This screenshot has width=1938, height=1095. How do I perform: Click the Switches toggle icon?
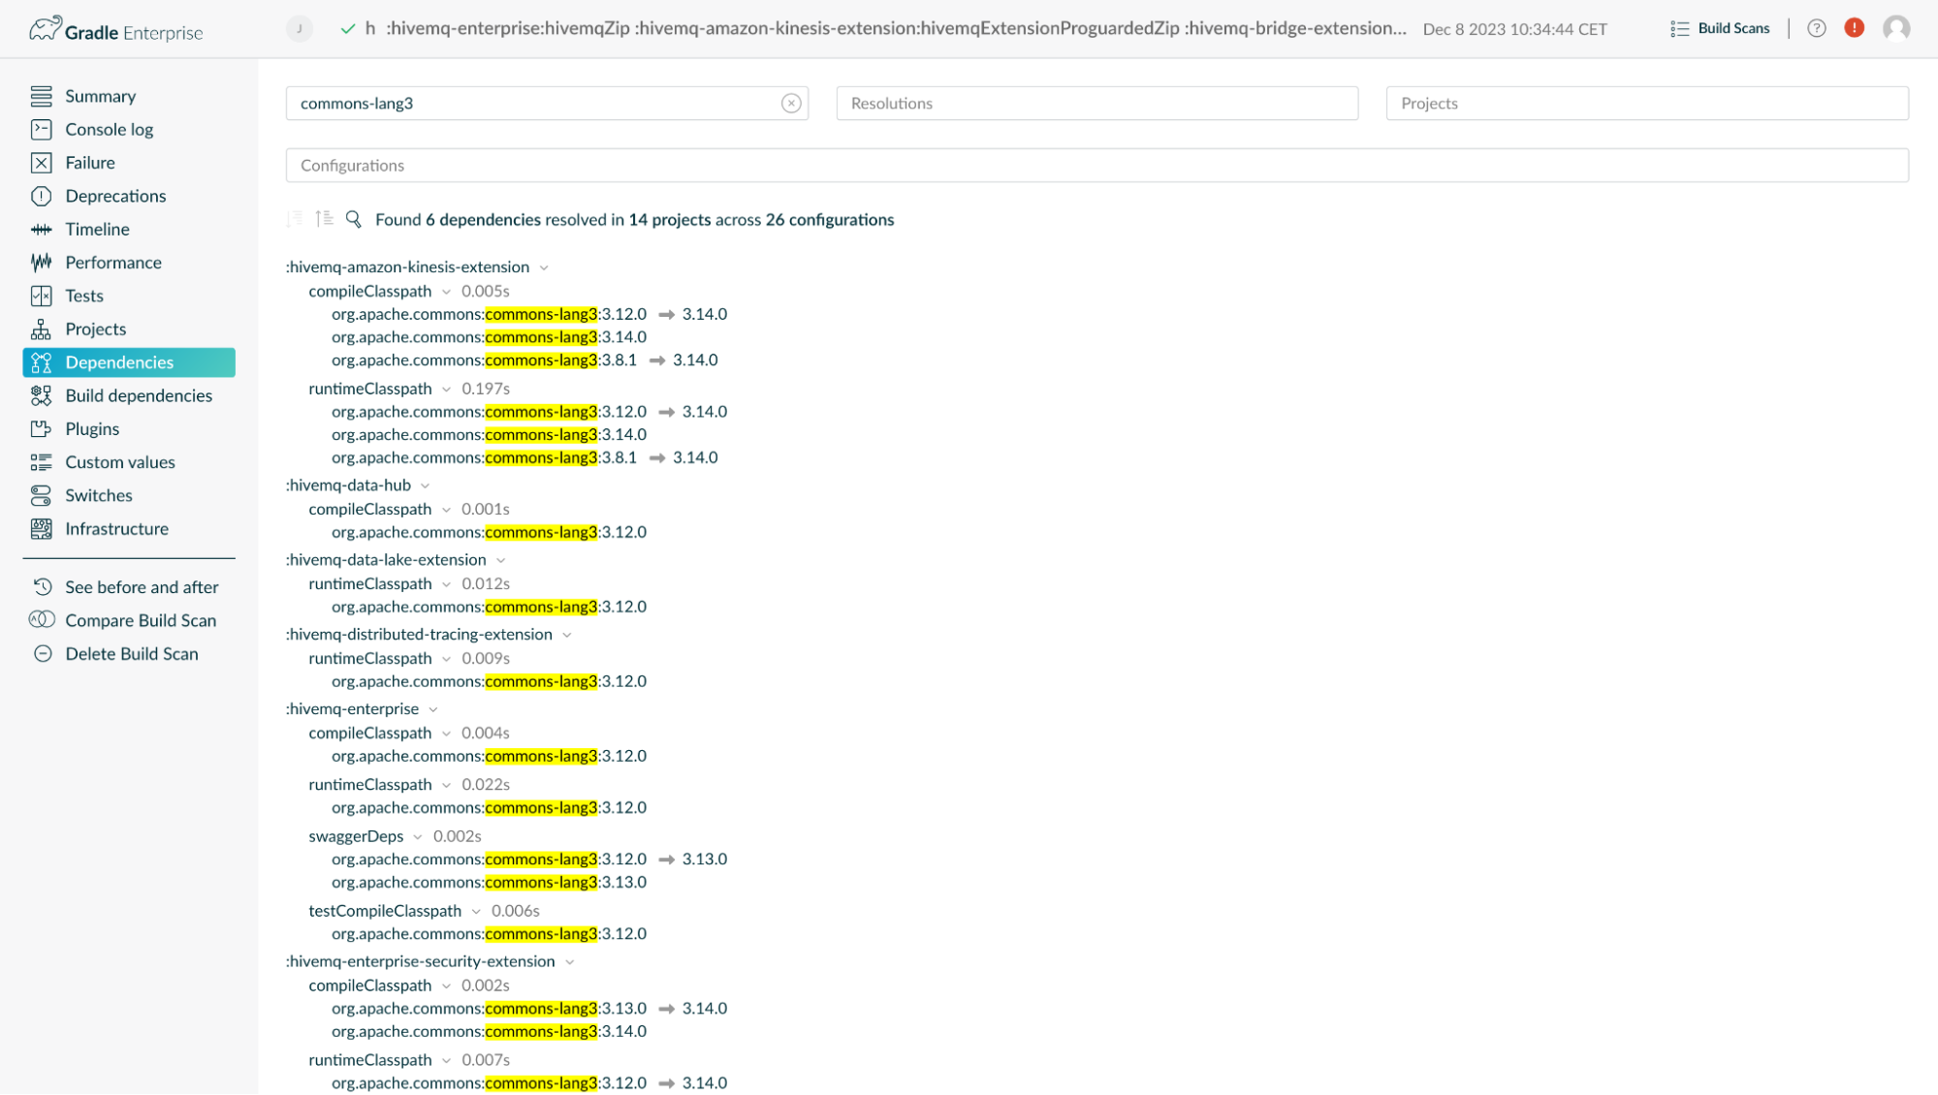point(41,495)
